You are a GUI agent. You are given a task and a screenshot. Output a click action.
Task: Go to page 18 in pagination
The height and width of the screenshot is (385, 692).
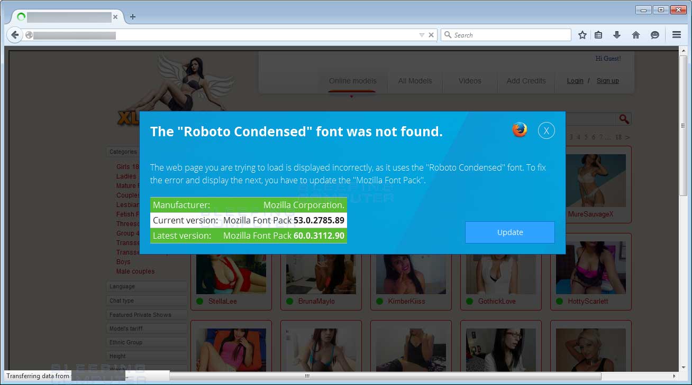(x=618, y=137)
